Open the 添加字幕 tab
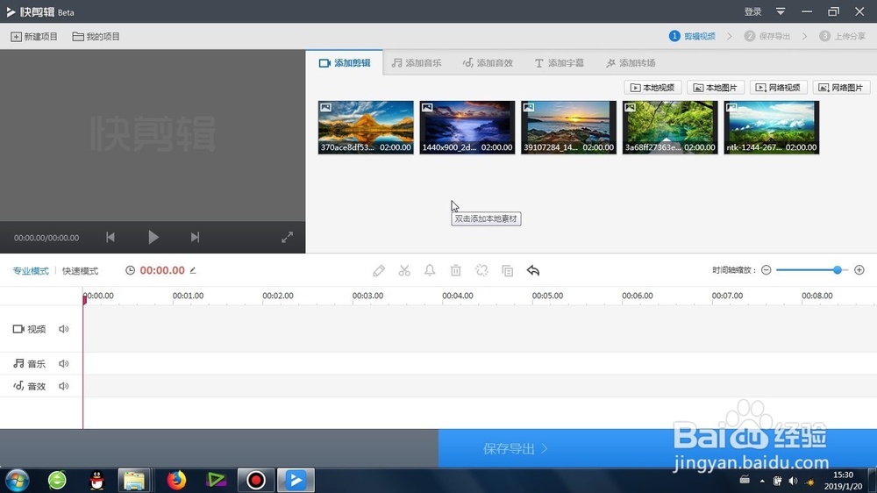 (560, 62)
